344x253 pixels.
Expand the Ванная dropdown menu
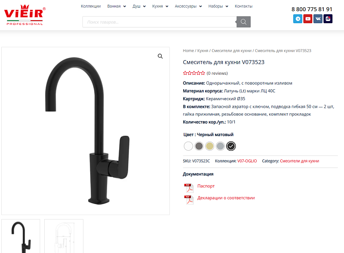click(117, 6)
